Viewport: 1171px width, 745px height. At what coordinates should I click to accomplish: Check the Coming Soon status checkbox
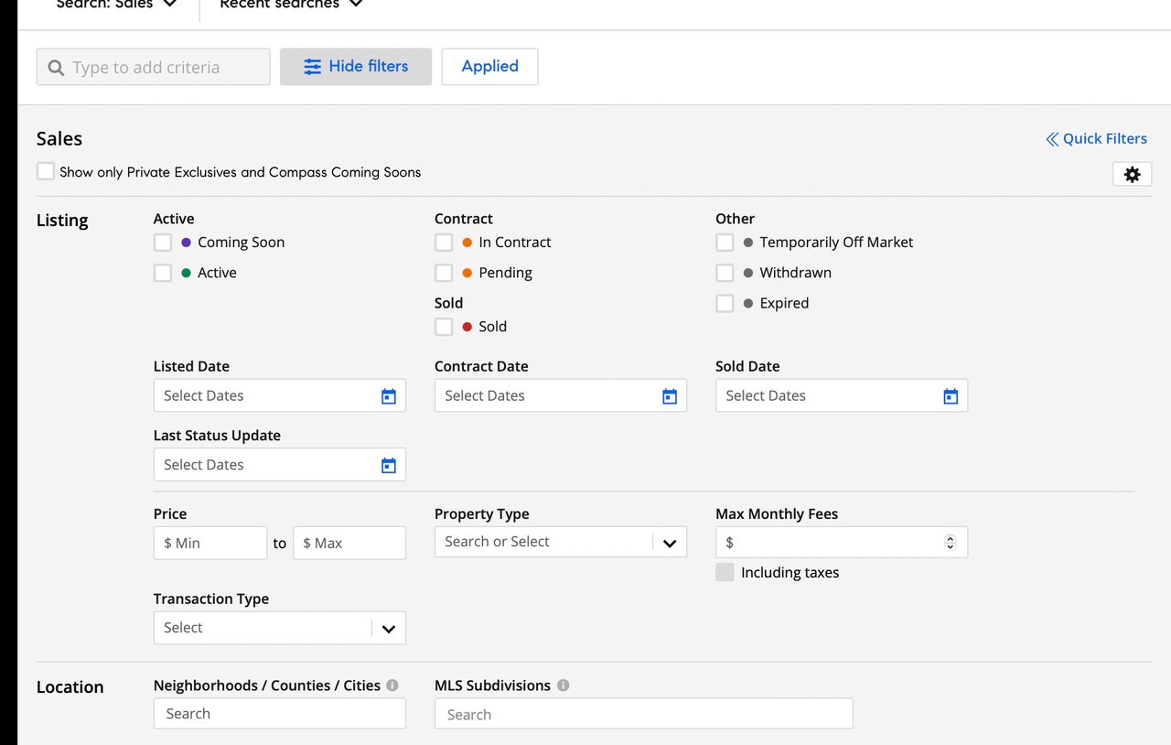coord(163,243)
